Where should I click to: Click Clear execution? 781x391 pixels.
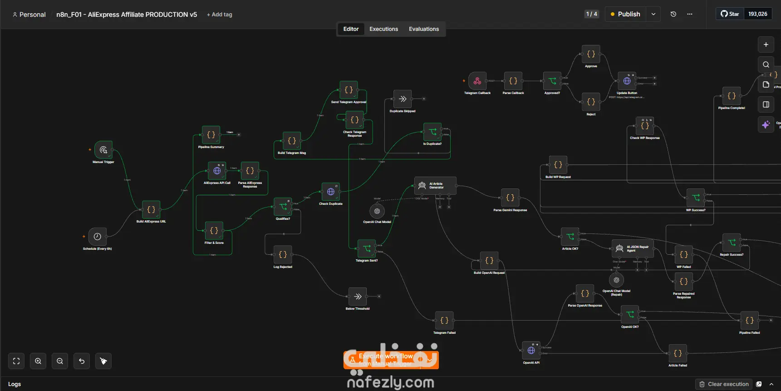point(724,384)
